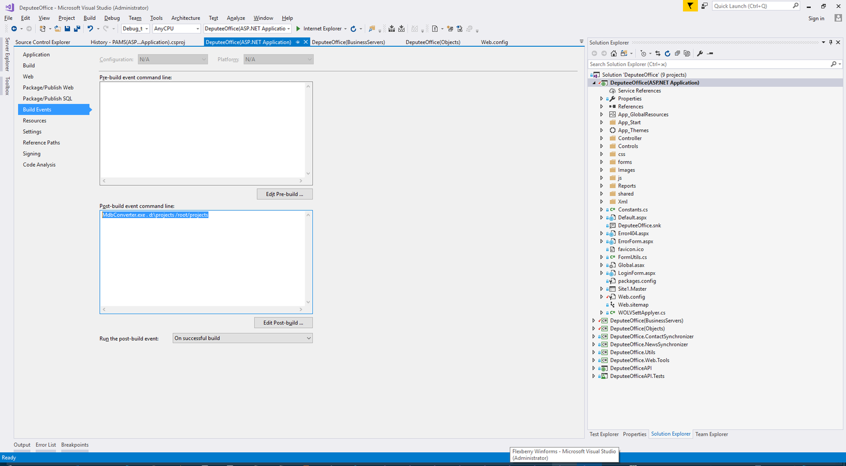Click Pending Changes Filter clock icon
Screen dimensions: 846x466
[x=643, y=53]
